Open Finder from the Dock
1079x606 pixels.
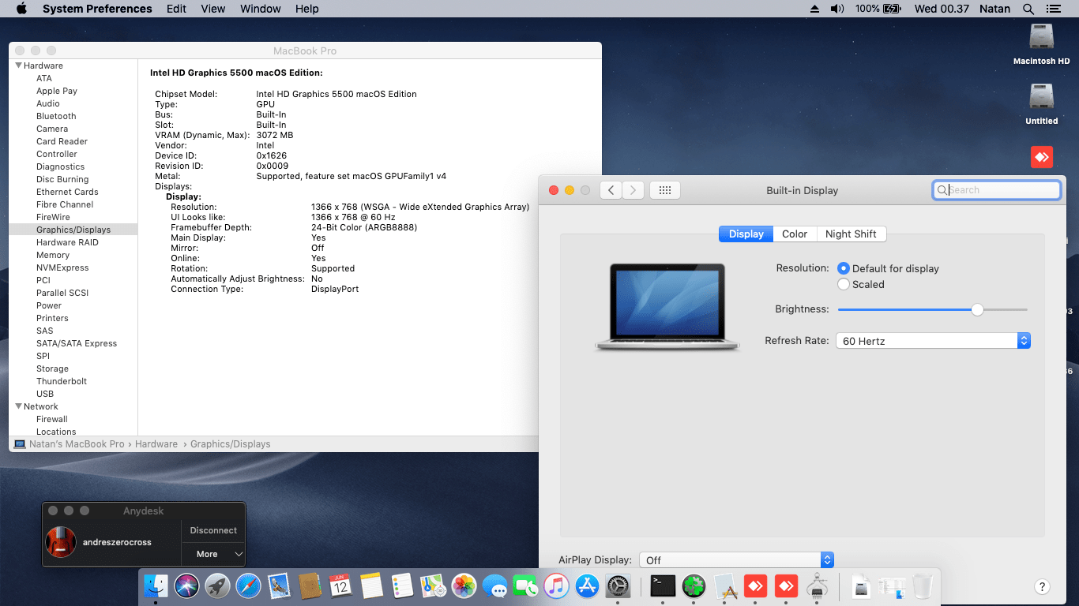tap(156, 585)
